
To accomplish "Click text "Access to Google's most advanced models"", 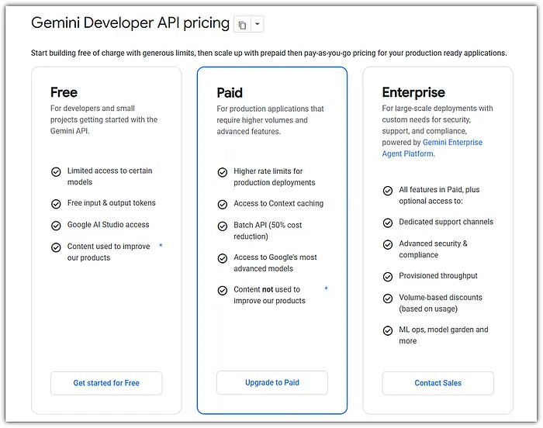I will click(275, 263).
